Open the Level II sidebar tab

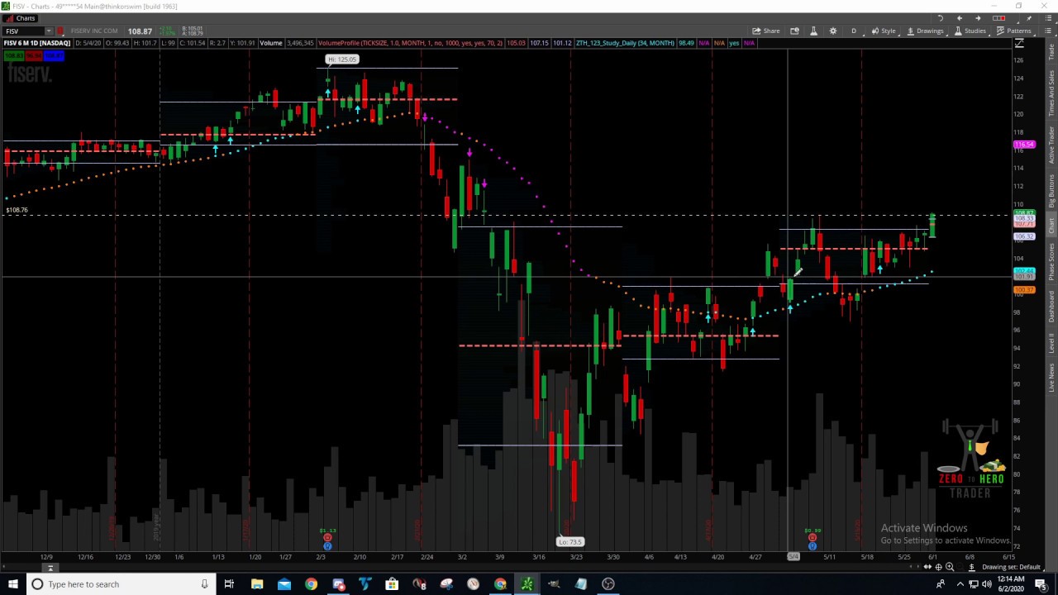coord(1051,341)
